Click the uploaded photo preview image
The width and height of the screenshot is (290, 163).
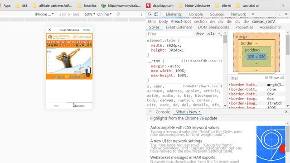[69, 56]
